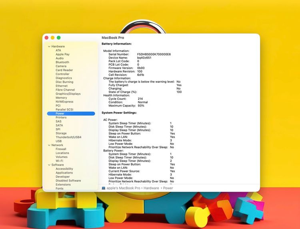Collapse the Network section chevron
Viewport: 300px width, 229px height.
coord(49,145)
